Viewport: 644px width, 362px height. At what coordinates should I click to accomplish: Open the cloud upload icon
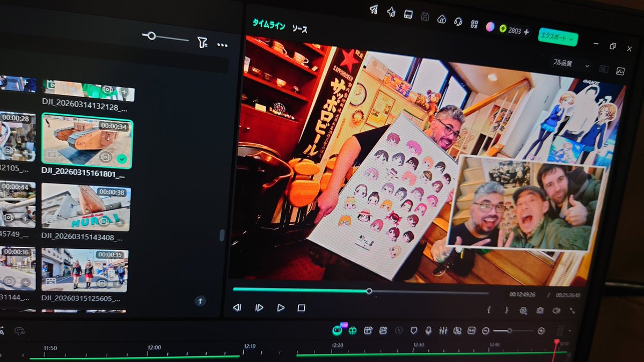coord(442,19)
